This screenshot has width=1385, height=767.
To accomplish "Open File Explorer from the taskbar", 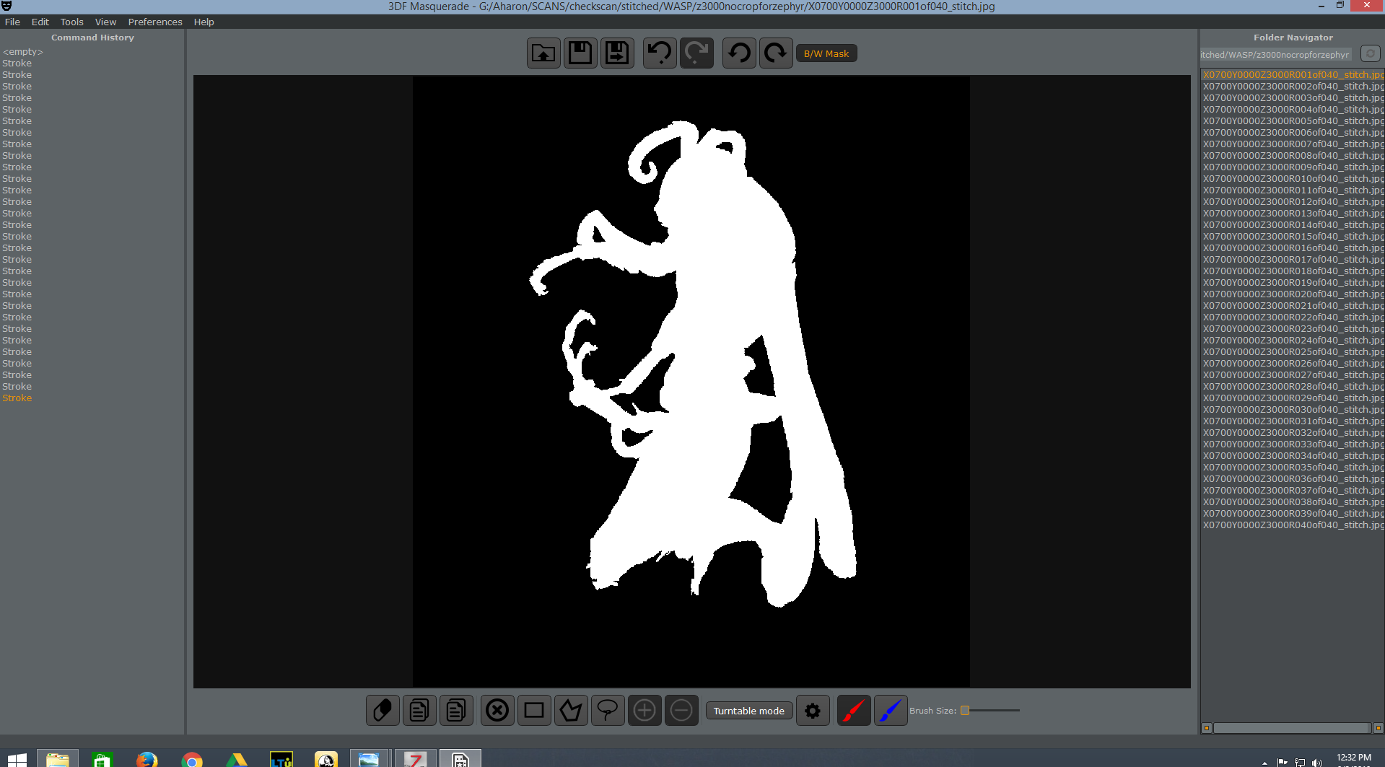I will coord(58,759).
